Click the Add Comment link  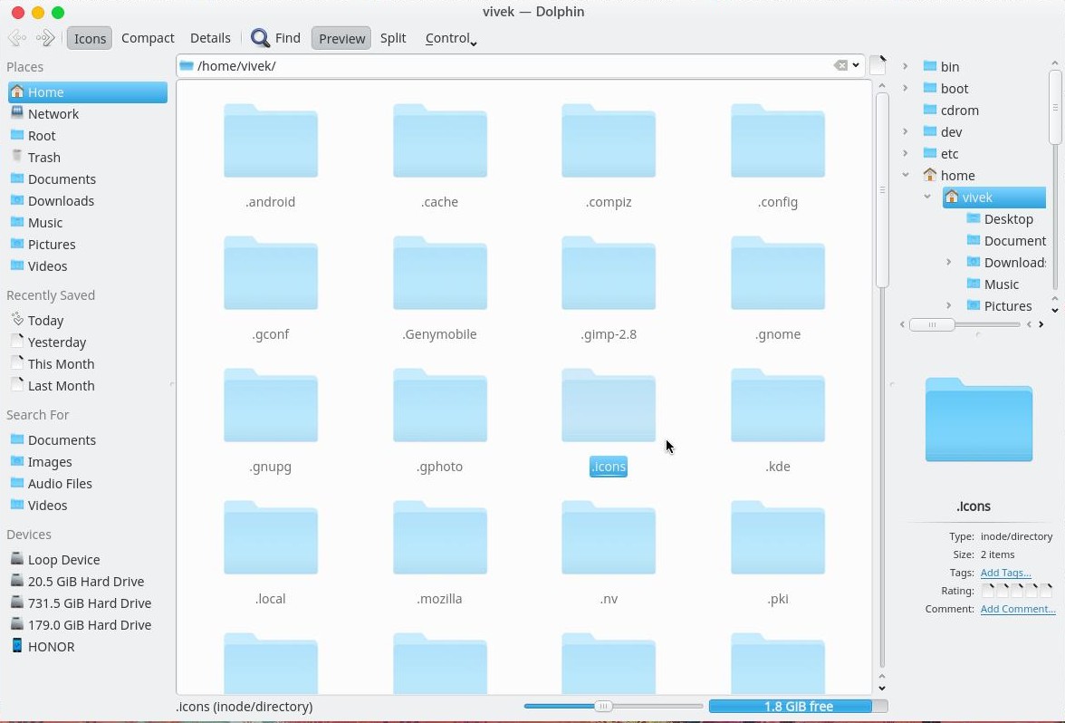point(1018,608)
